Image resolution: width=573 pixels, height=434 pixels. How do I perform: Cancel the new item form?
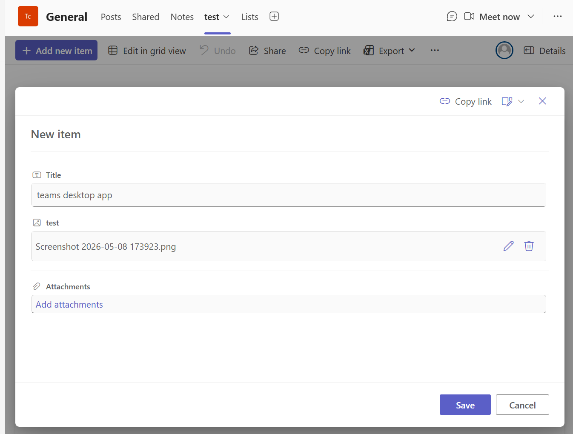[x=522, y=405]
